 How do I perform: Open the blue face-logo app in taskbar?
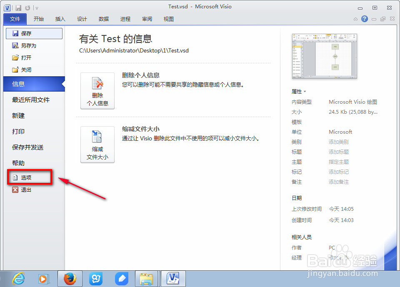pos(96,279)
